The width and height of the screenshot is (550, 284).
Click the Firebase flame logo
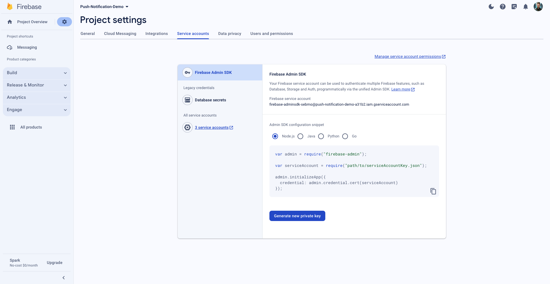click(10, 7)
